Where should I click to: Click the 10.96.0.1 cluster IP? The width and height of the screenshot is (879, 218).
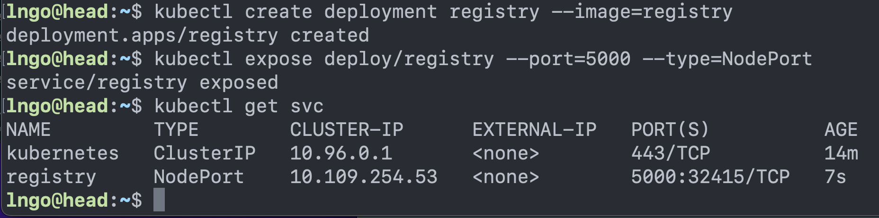[x=341, y=153]
